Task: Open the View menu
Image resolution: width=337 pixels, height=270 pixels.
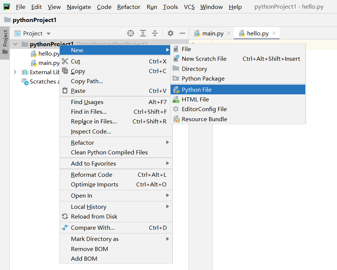Action: click(54, 7)
